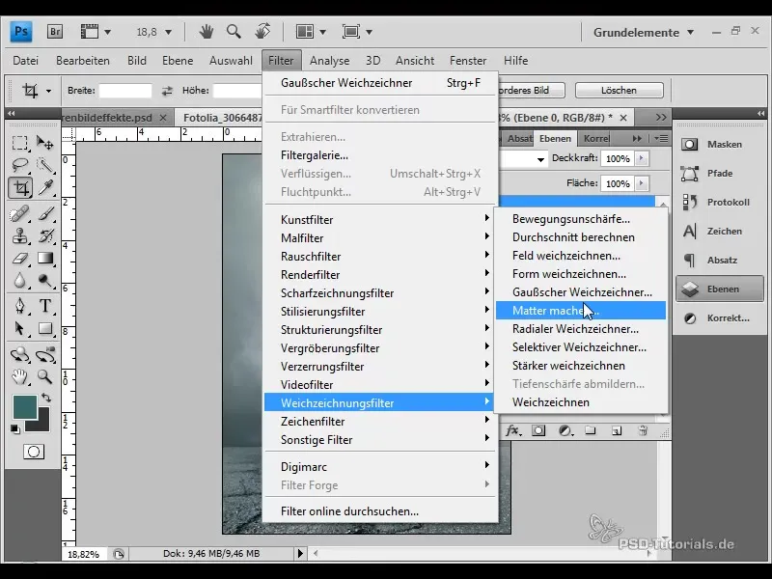The width and height of the screenshot is (772, 579).
Task: Launch Adobe Bridge
Action: 55,32
